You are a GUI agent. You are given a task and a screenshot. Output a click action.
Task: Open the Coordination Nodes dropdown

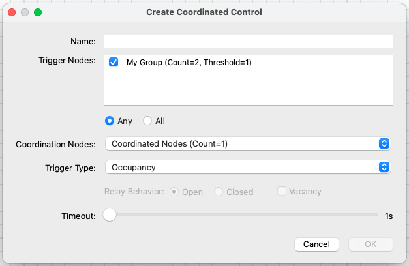point(247,143)
